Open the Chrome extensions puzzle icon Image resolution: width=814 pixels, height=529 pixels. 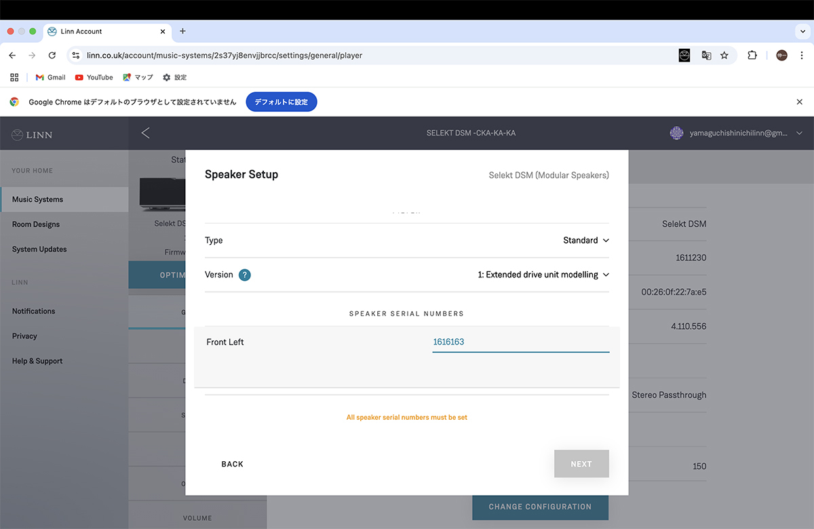coord(752,56)
